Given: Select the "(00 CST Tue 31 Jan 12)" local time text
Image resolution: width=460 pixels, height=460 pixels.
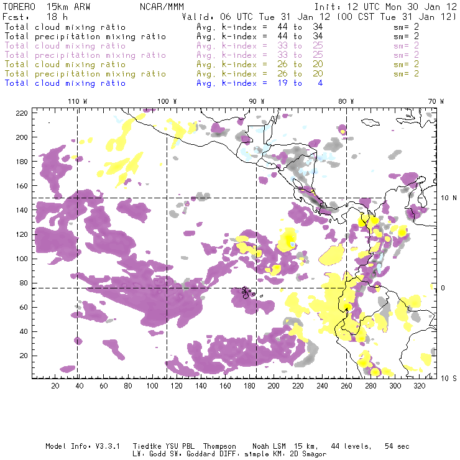Looking at the screenshot, I should click(x=397, y=17).
